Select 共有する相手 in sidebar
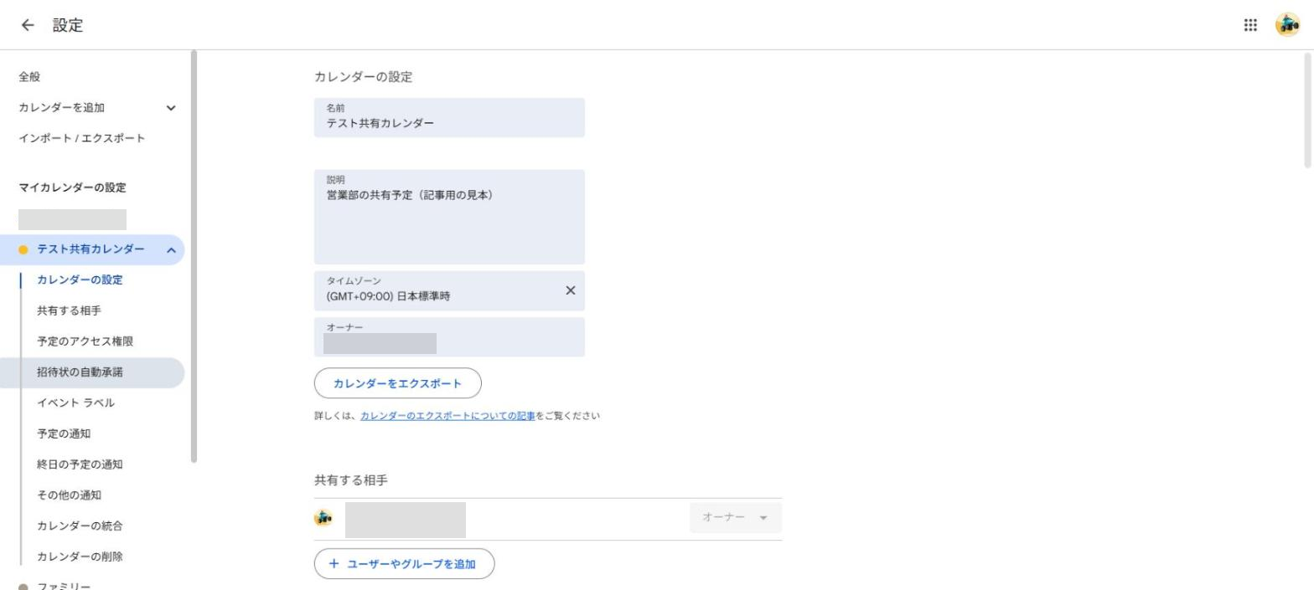This screenshot has height=590, width=1314. tap(69, 311)
